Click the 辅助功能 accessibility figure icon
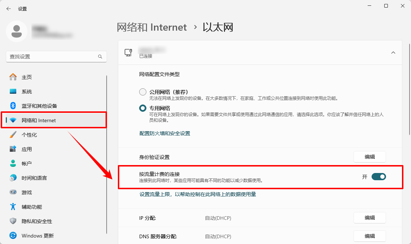The width and height of the screenshot is (411, 244). (x=13, y=207)
